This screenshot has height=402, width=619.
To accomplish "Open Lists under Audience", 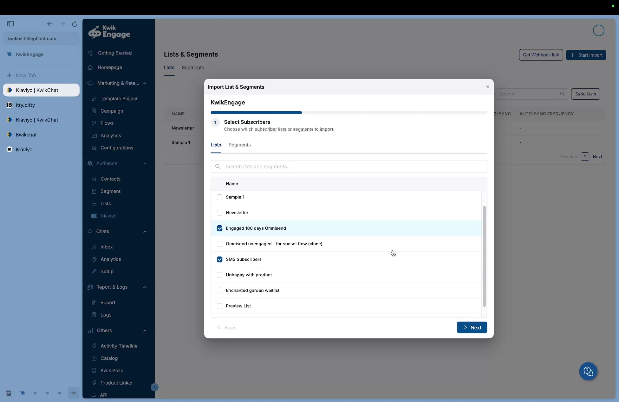I will 106,204.
